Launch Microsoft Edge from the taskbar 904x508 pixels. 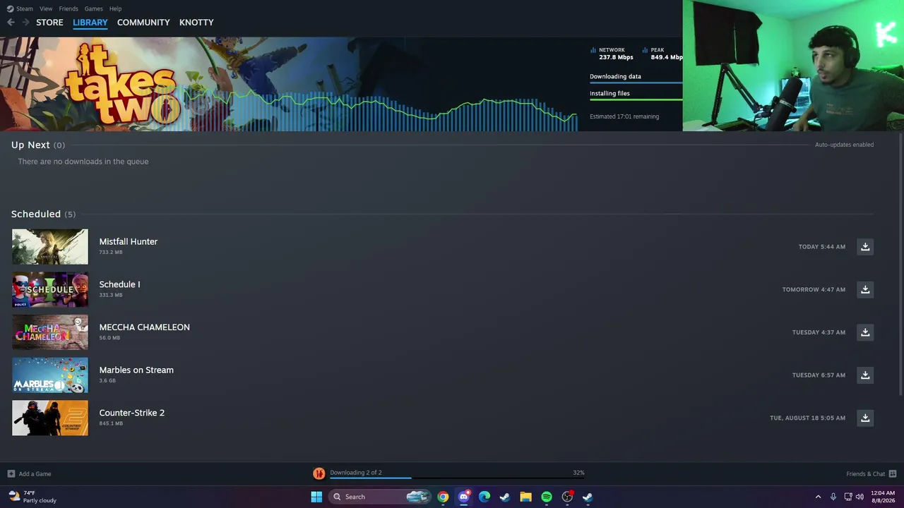484,497
